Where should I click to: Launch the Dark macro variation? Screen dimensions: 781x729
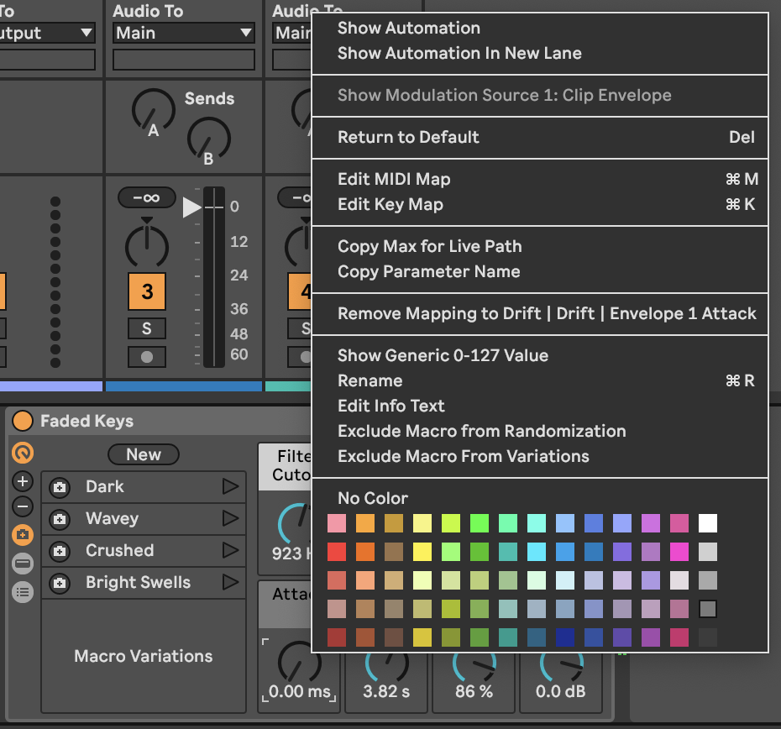(230, 486)
